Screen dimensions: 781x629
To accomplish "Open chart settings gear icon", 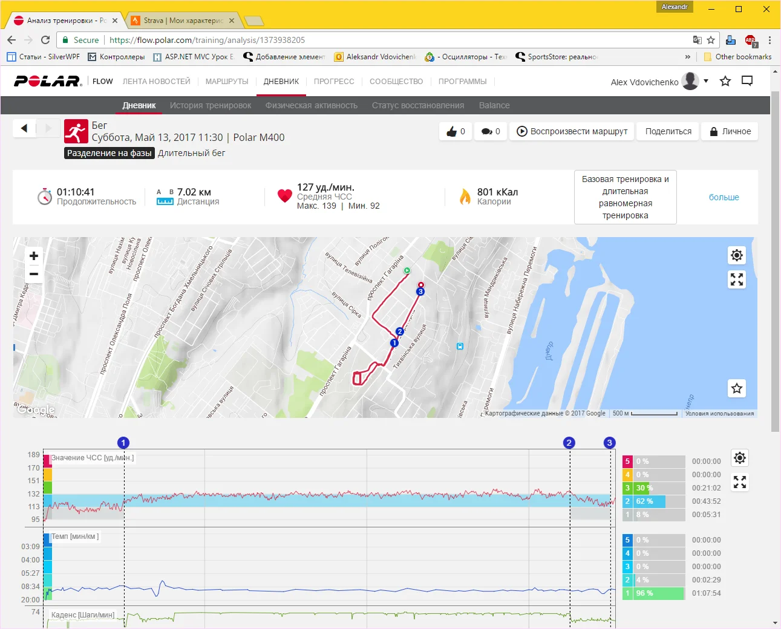I will (x=739, y=458).
